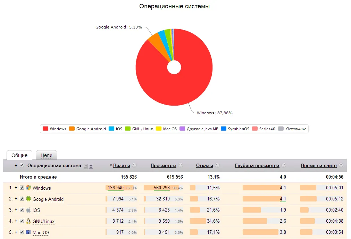Expand all rows using header plus sign
Viewport: 351px width, 239px height.
click(x=16, y=165)
